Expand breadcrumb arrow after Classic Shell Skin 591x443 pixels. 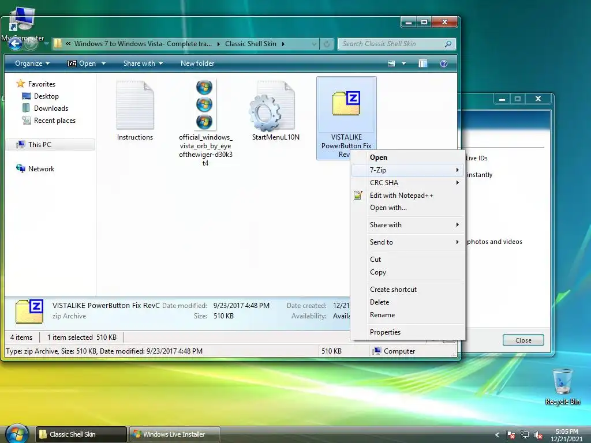283,44
